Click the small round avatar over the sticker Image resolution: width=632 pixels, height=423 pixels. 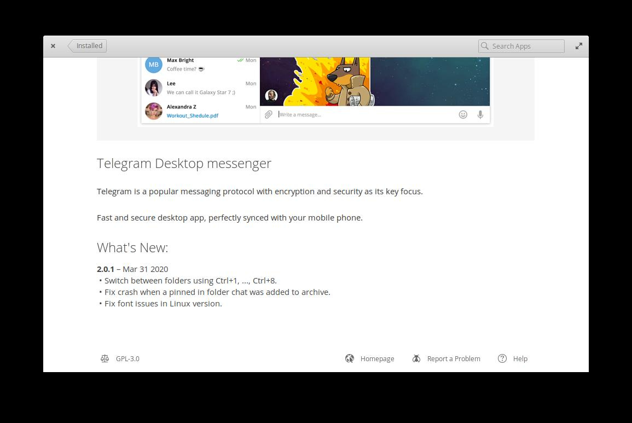click(x=271, y=96)
